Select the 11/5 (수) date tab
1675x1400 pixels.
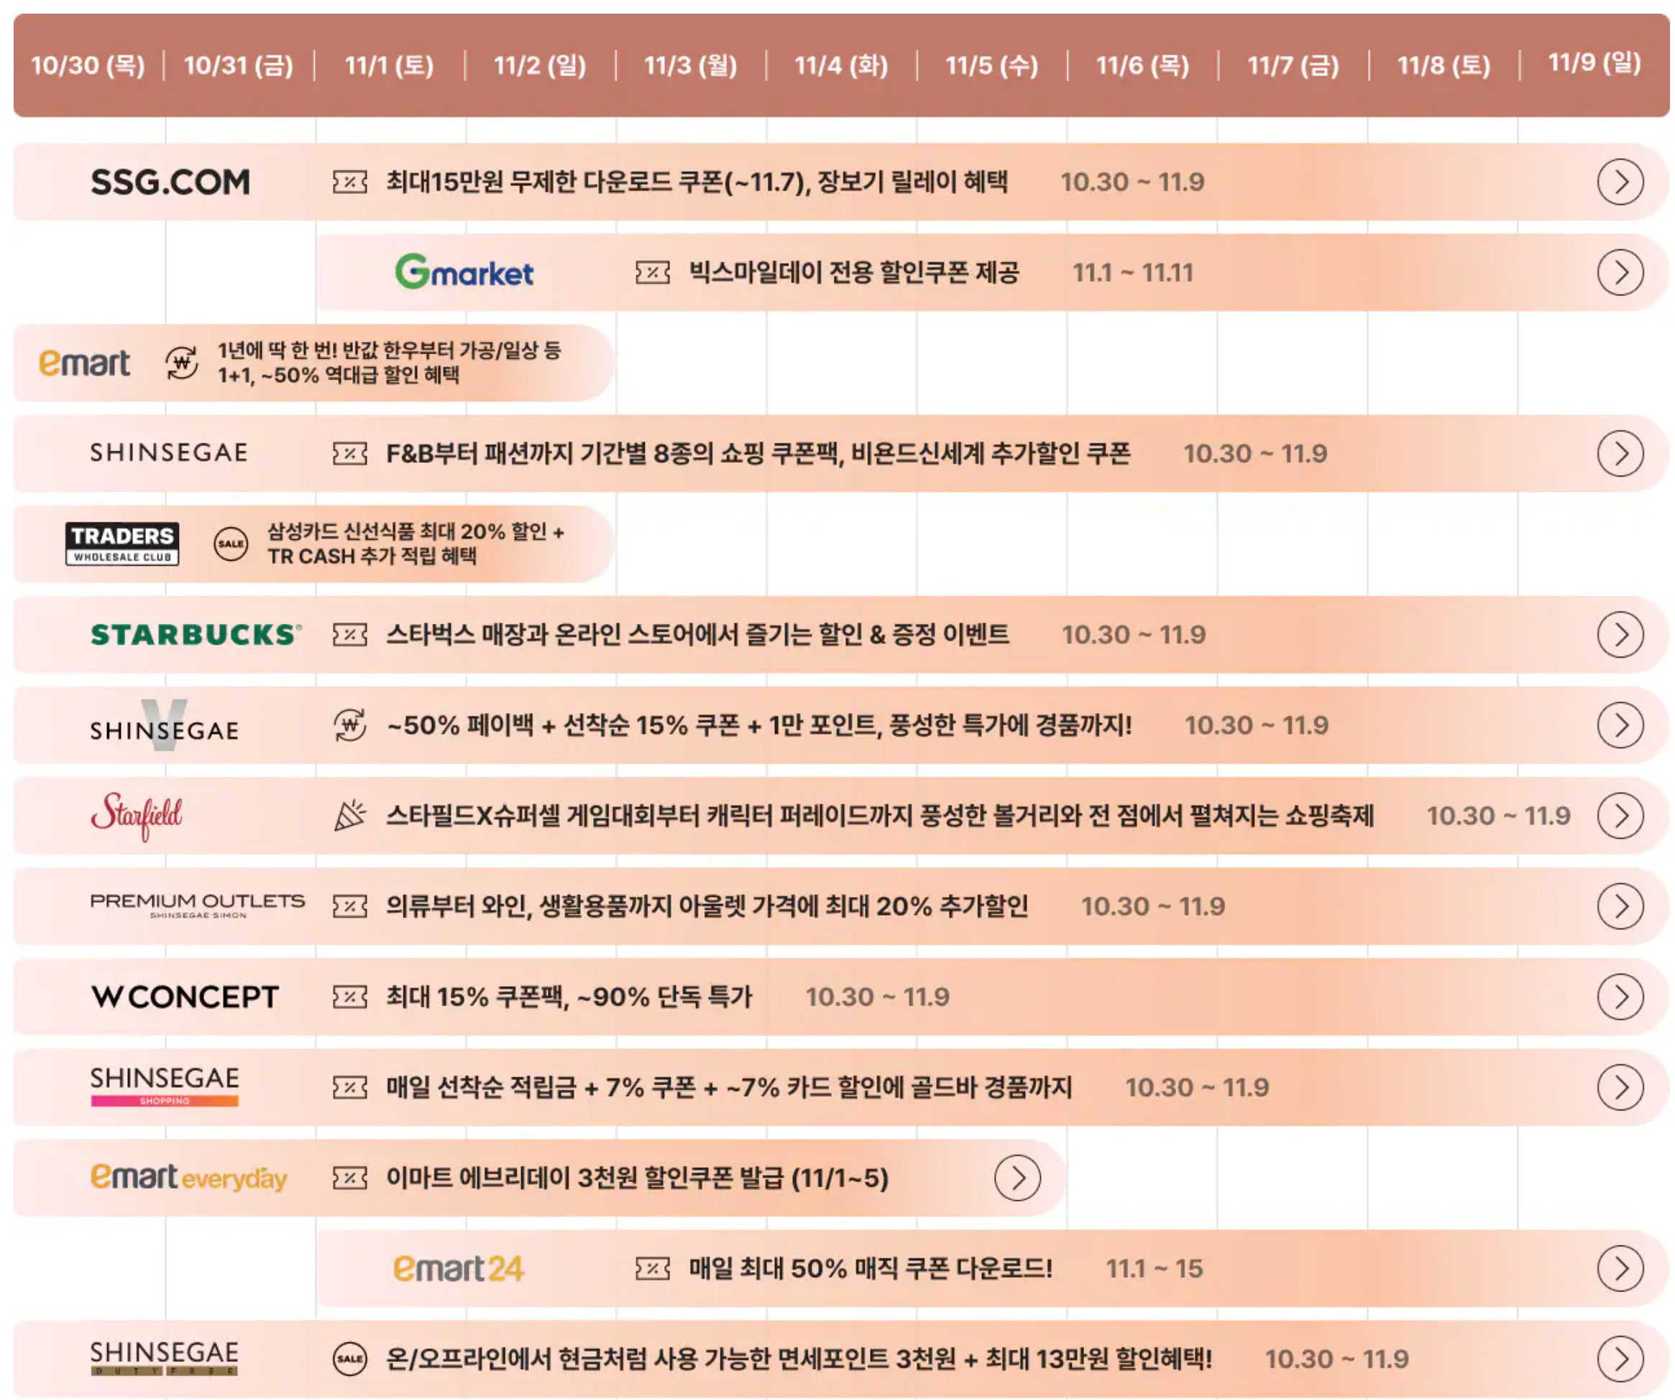(991, 65)
